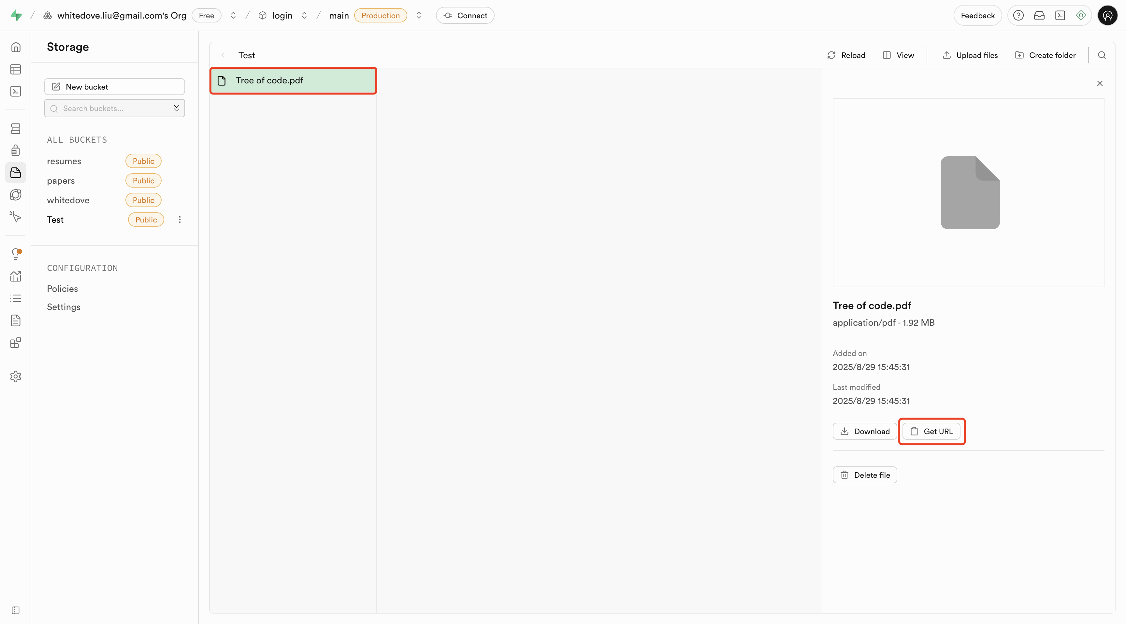Open the Test bucket three-dot menu
The width and height of the screenshot is (1126, 624).
point(180,220)
